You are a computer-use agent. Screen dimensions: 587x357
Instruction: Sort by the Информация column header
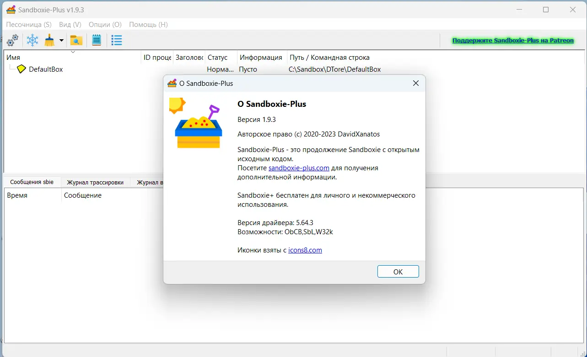click(262, 58)
